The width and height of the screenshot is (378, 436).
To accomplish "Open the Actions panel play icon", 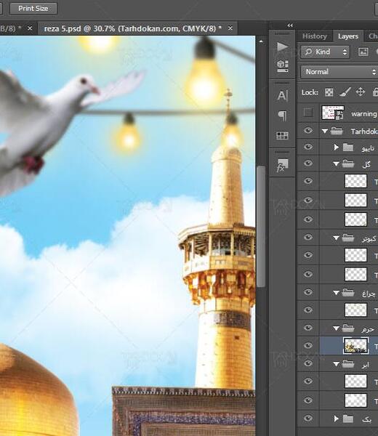I will [x=282, y=47].
